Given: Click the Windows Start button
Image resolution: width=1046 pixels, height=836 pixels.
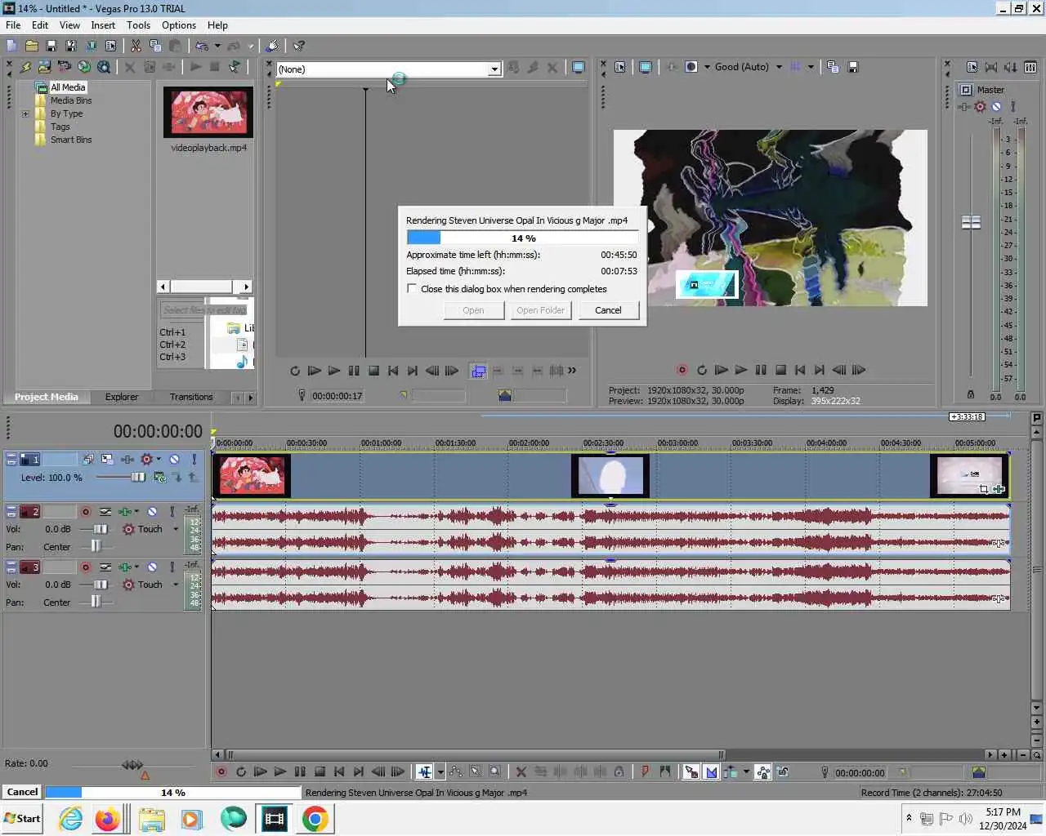Looking at the screenshot, I should (x=22, y=819).
